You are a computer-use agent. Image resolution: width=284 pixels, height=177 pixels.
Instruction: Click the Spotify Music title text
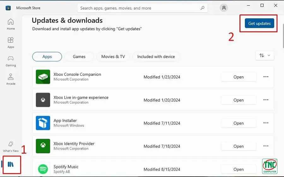66,167
